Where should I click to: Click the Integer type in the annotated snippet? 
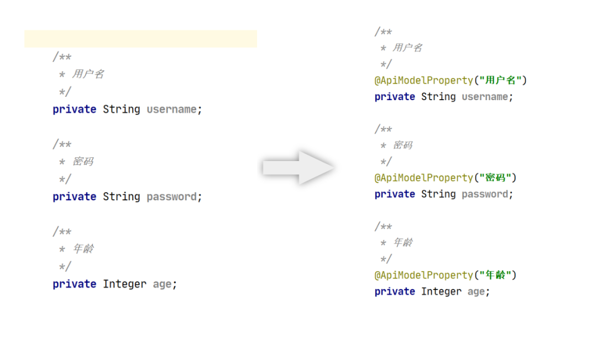pos(441,292)
